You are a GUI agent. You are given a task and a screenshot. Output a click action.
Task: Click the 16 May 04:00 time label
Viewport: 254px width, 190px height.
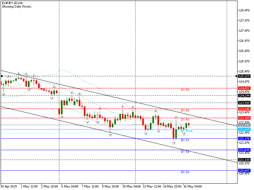(193, 187)
